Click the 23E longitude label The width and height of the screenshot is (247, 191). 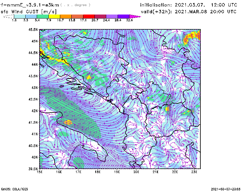pos(194,172)
